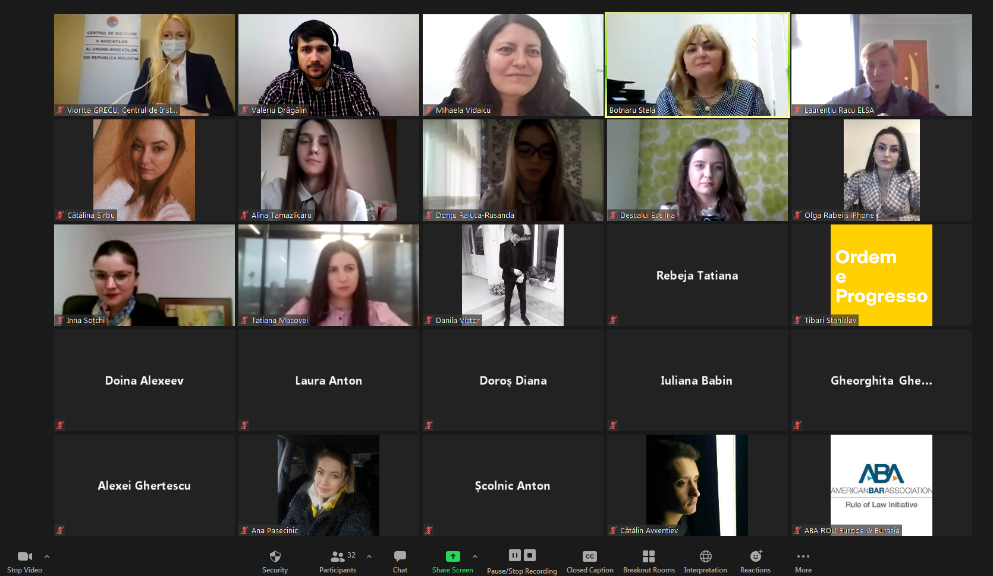This screenshot has height=576, width=993.
Task: Open the More options ellipsis
Action: click(803, 556)
